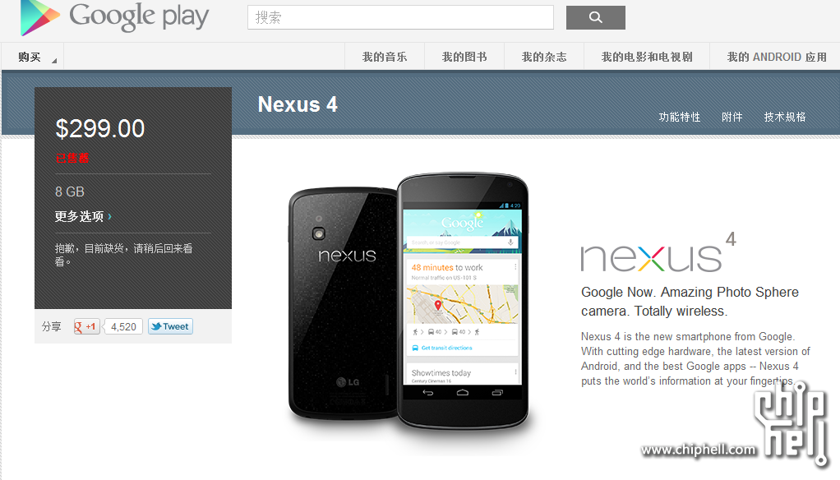The width and height of the screenshot is (840, 480).
Task: Click into the 搜索 search field
Action: (400, 18)
